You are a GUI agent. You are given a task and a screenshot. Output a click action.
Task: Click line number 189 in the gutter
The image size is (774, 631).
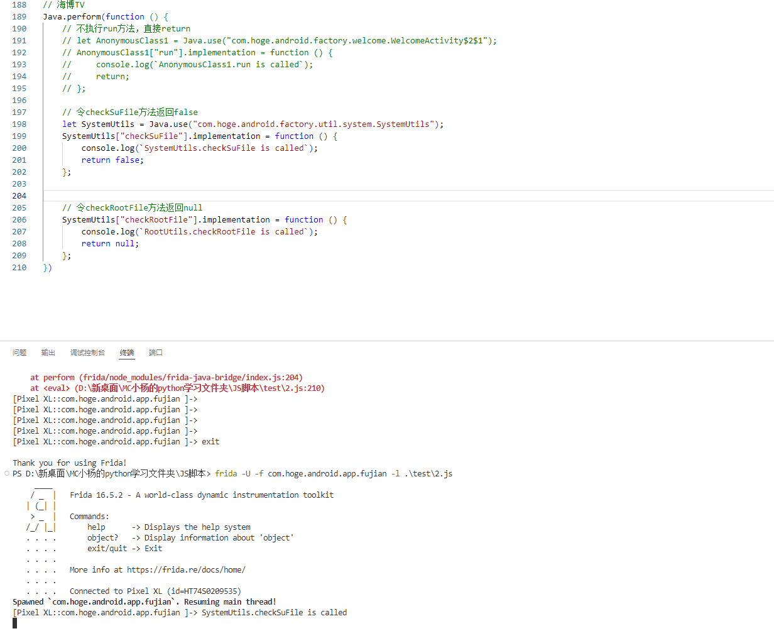(x=19, y=17)
